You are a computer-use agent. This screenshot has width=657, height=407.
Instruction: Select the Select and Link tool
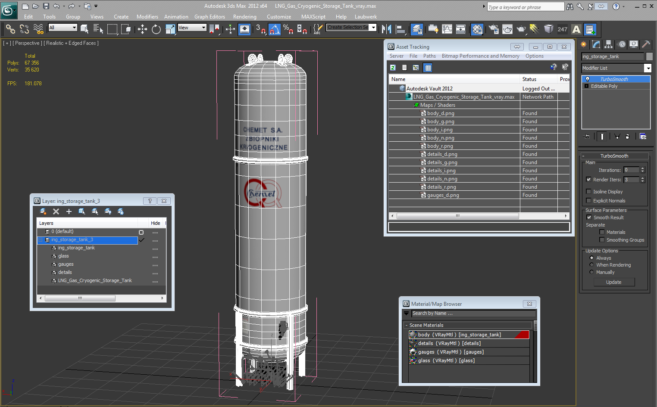[10, 29]
